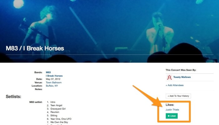Select the Year One, One UFO song
Image resolution: width=219 pixels, height=125 pixels.
(x=61, y=119)
